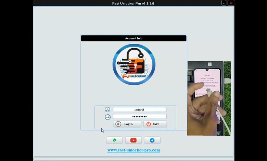Click the door icon on Login button
267x161 pixels.
coord(118,124)
